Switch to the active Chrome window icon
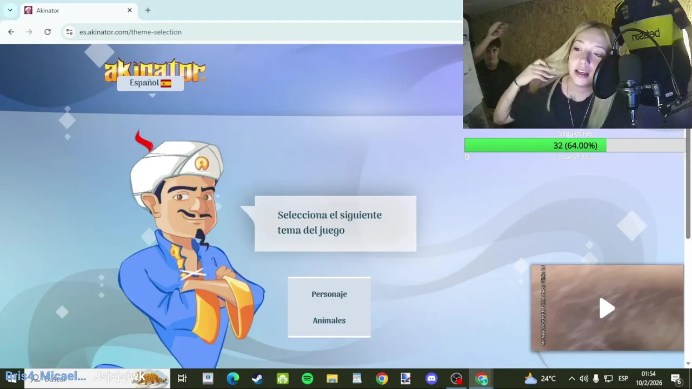This screenshot has height=389, width=692. 481,379
